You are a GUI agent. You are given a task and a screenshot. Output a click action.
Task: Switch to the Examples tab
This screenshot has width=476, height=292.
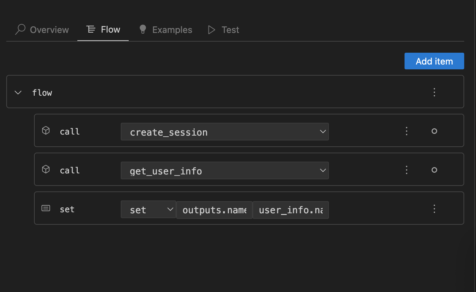[x=166, y=30]
